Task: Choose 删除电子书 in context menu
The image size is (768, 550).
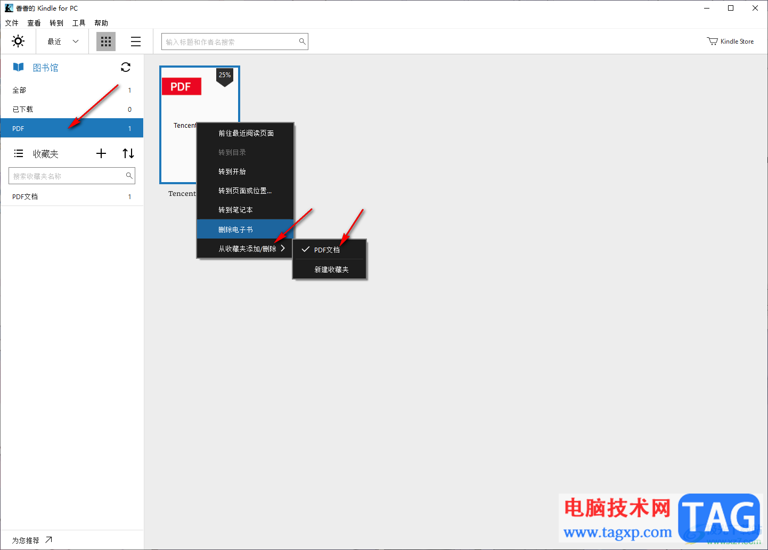Action: tap(246, 229)
